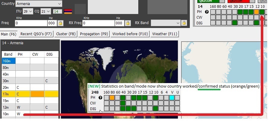The height and width of the screenshot is (121, 269).
Task: Select the green DIG 30 cell in the 14 grid
Action: tap(235, 23)
